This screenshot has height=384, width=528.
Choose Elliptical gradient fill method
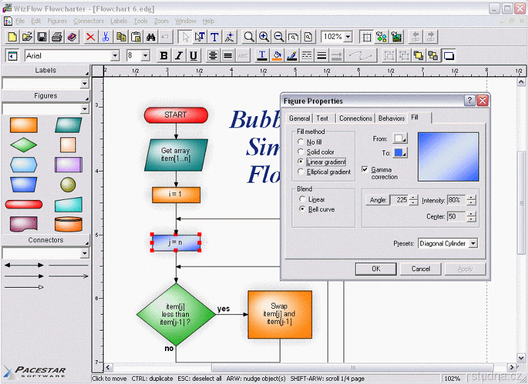[x=302, y=172]
